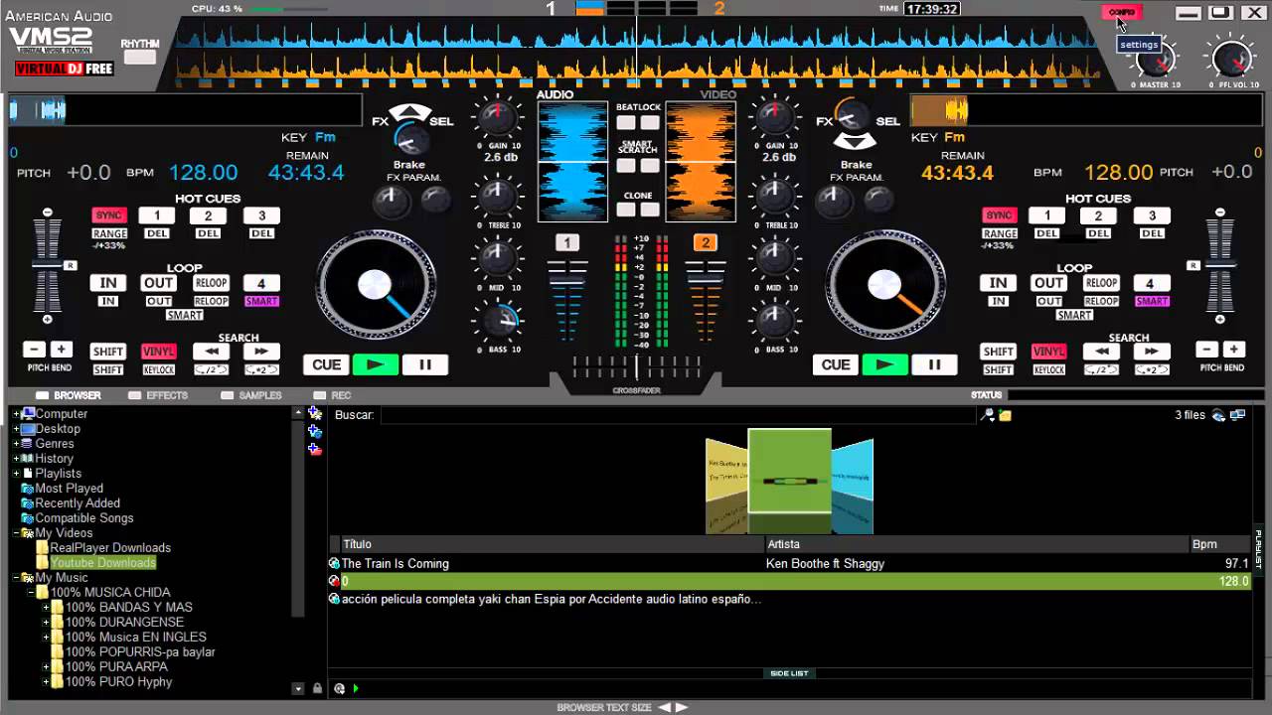This screenshot has height=715, width=1272.
Task: Collapse the My Music tree node
Action: (x=17, y=578)
